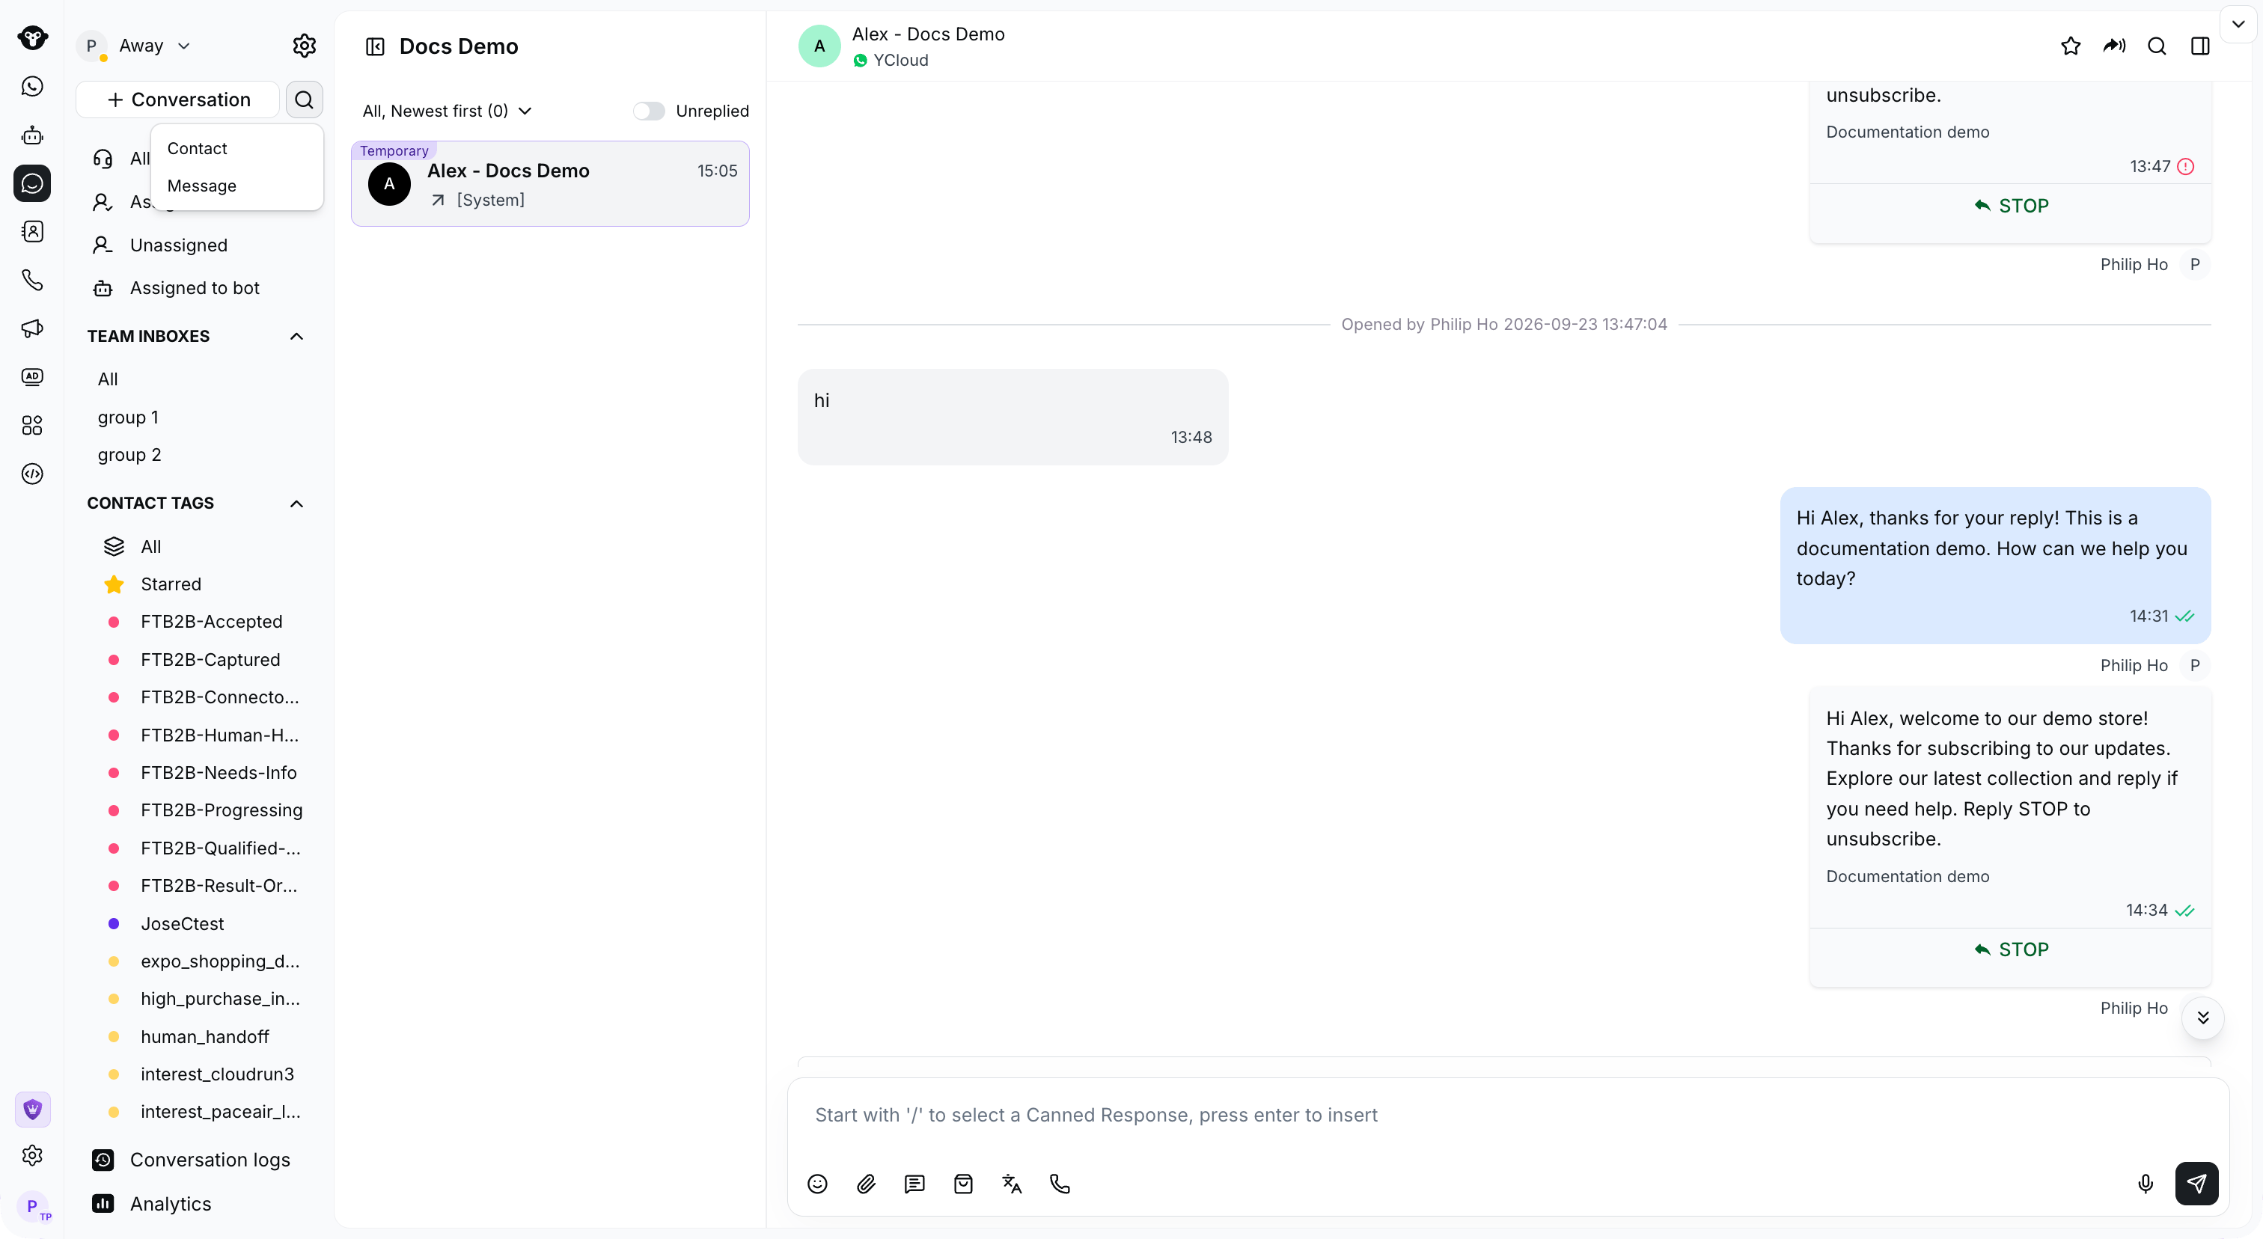Attach a file with the paperclip icon
The width and height of the screenshot is (2263, 1239).
866,1184
